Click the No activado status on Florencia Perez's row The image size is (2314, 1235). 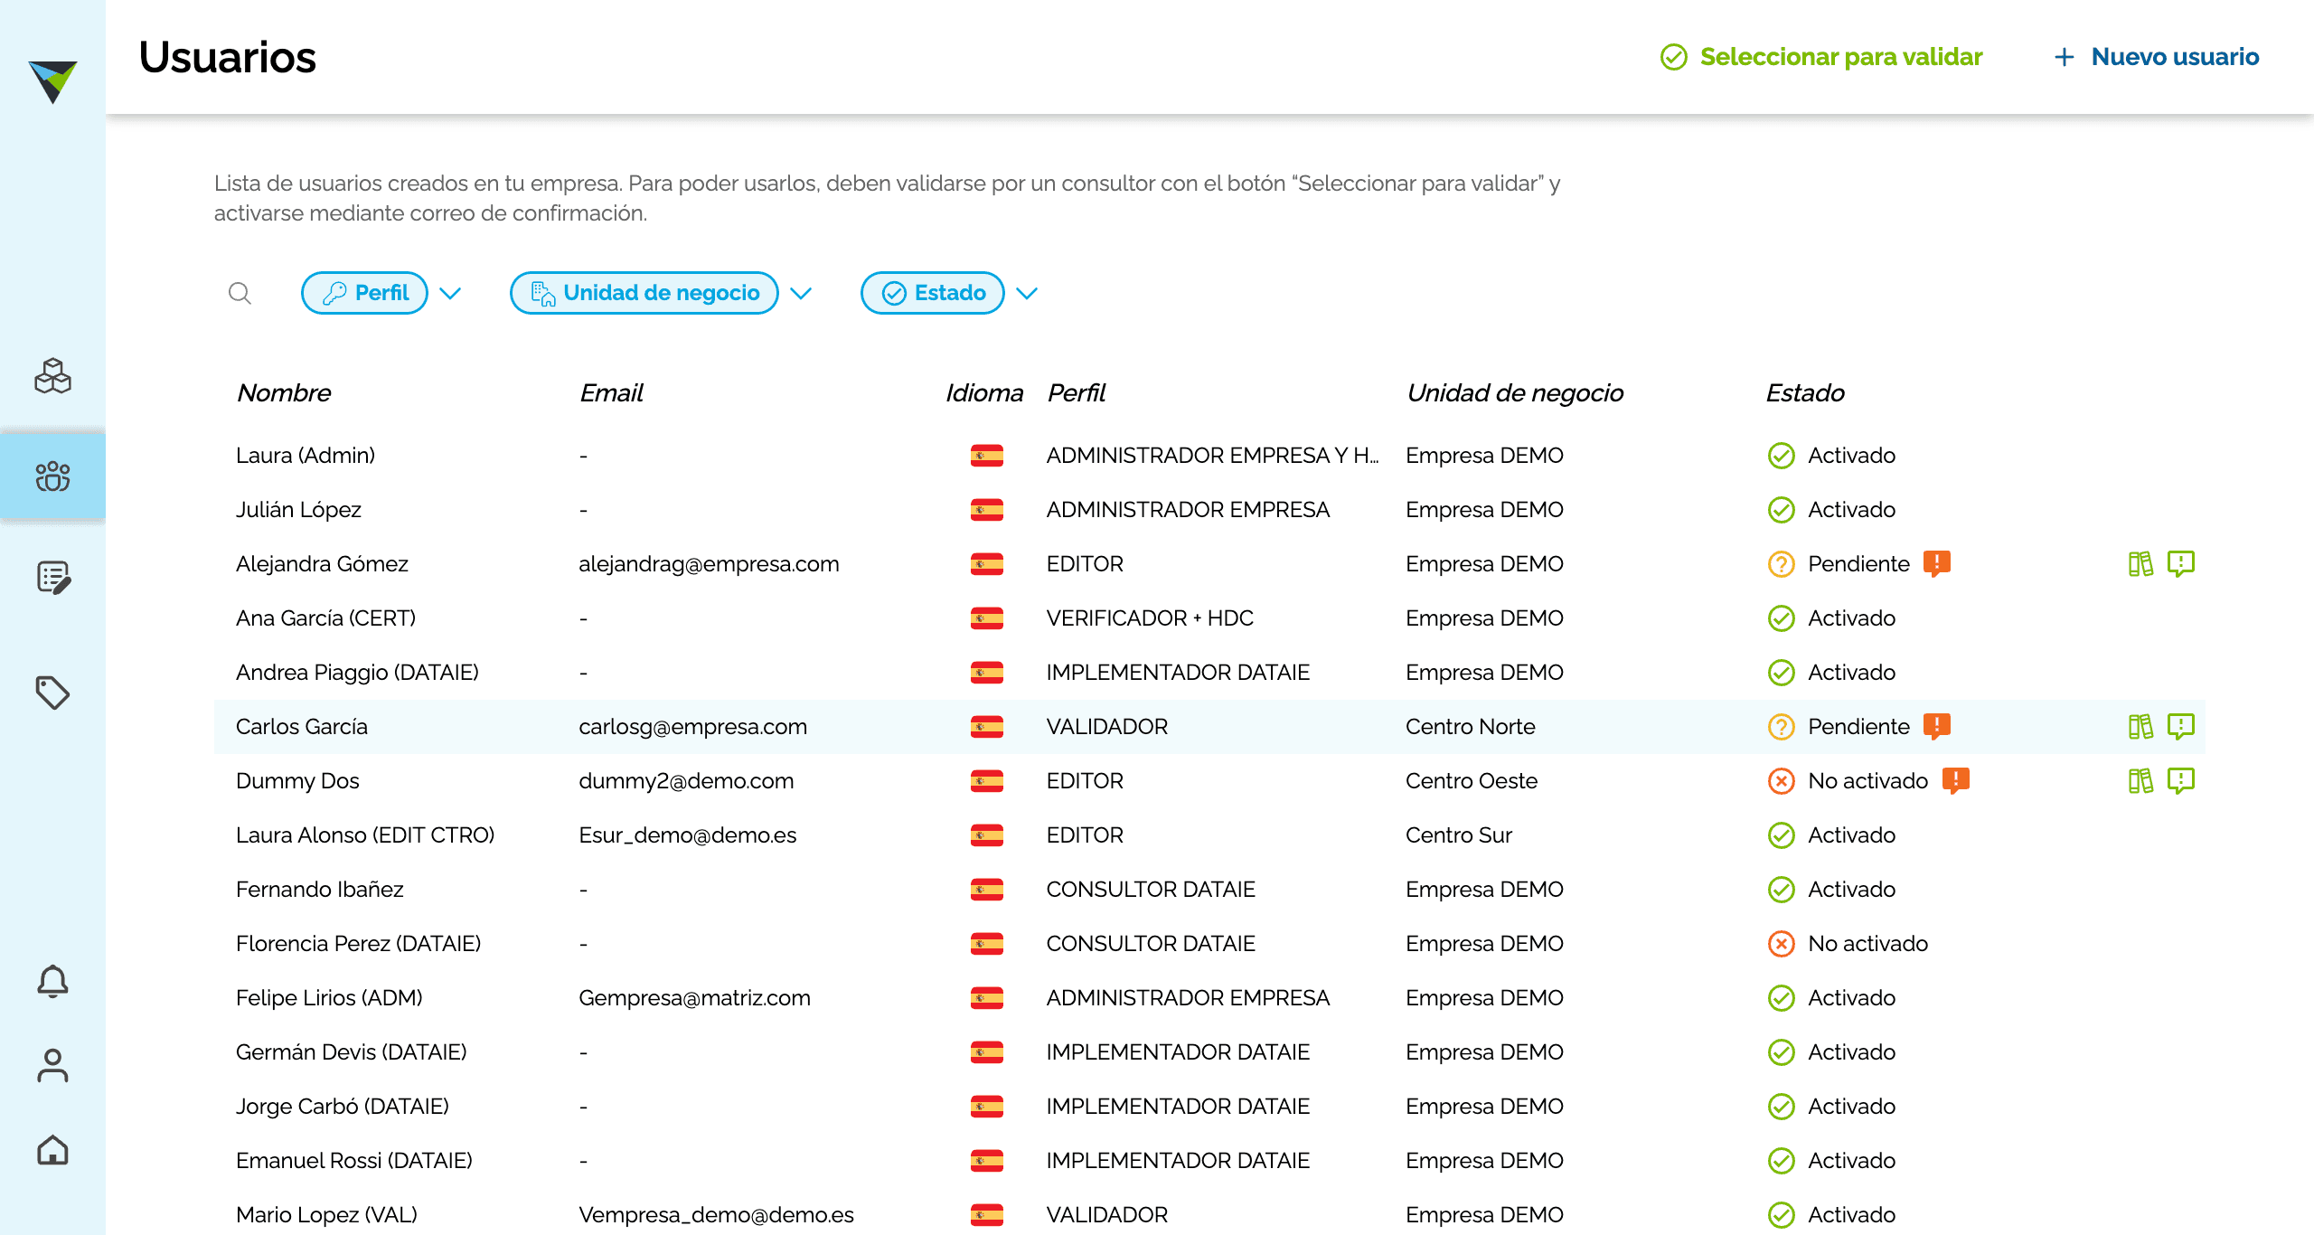click(x=1848, y=944)
